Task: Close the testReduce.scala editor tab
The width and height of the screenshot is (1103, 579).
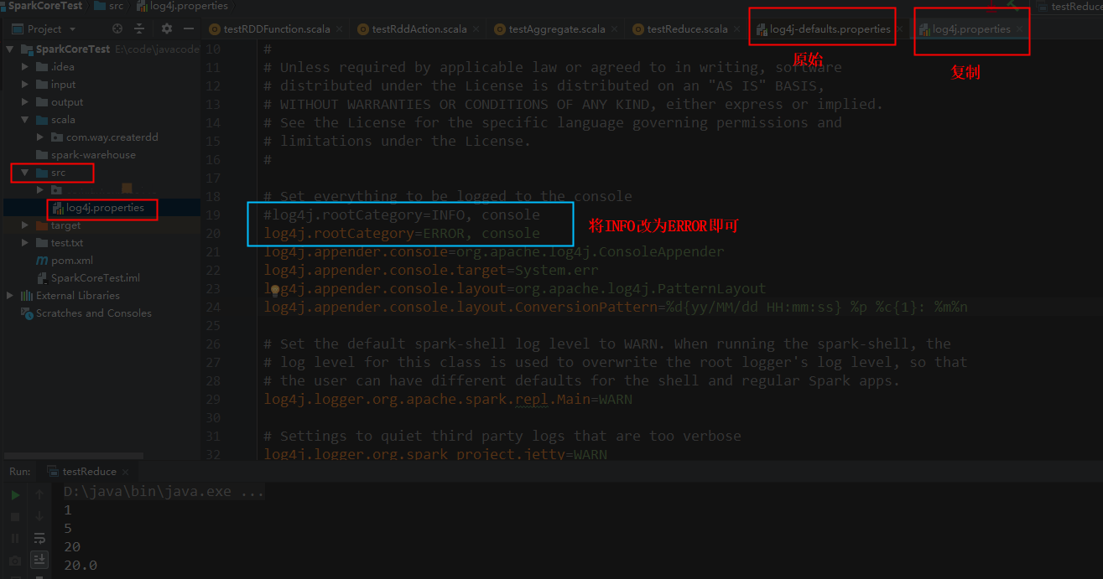Action: point(736,29)
